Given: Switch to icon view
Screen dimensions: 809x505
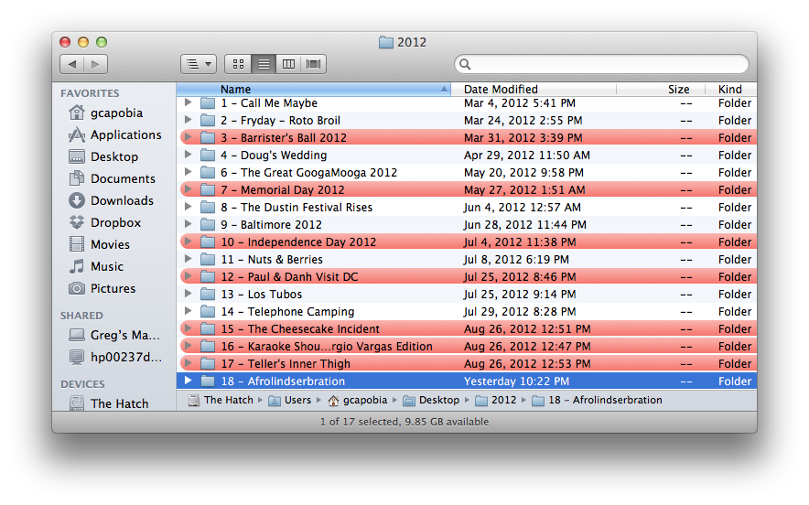Looking at the screenshot, I should click(x=238, y=64).
